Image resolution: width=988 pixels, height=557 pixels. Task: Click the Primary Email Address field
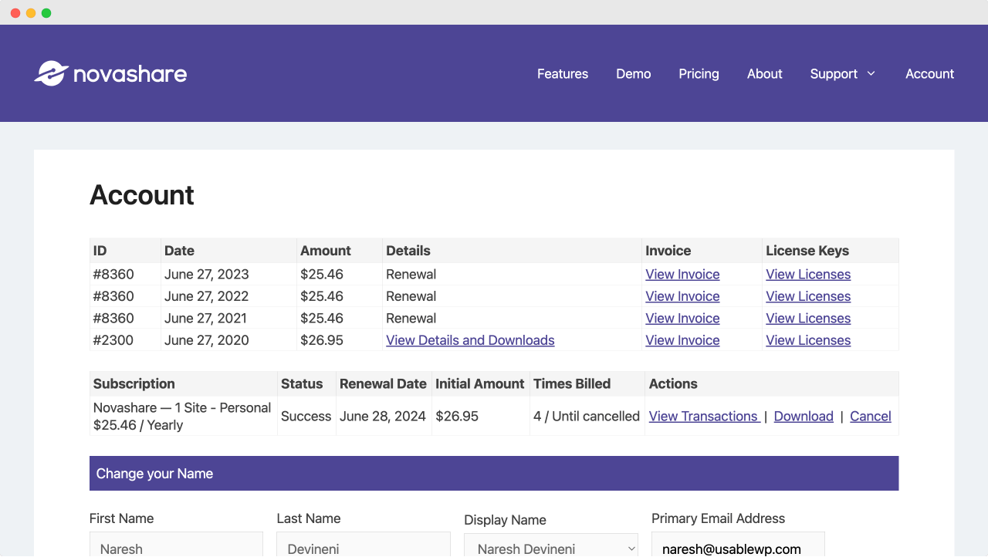click(738, 545)
